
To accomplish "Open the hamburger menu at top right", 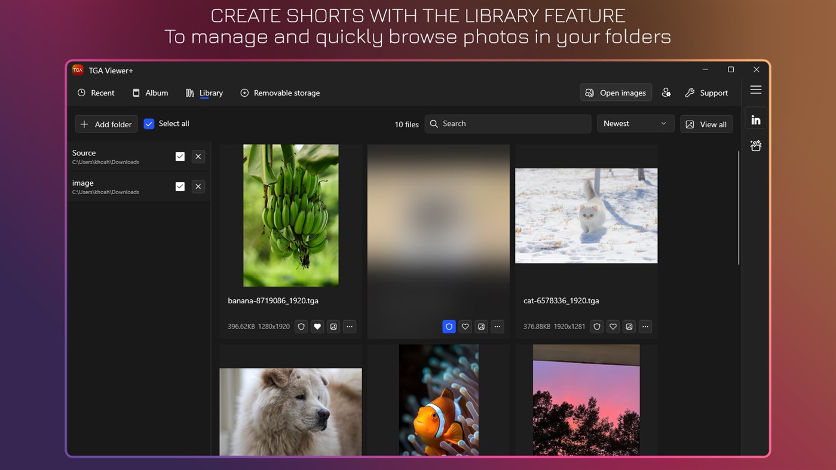I will point(755,90).
